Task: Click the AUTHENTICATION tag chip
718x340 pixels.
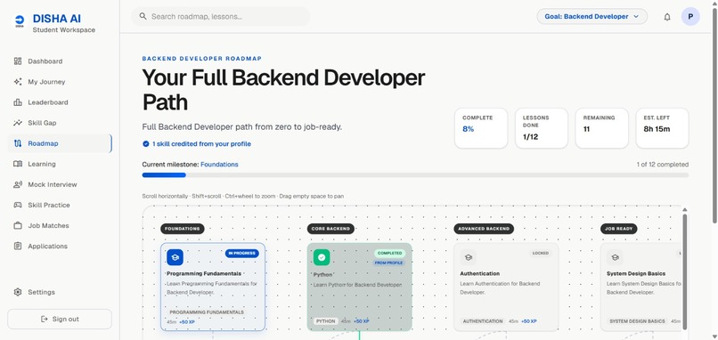Action: tap(483, 321)
